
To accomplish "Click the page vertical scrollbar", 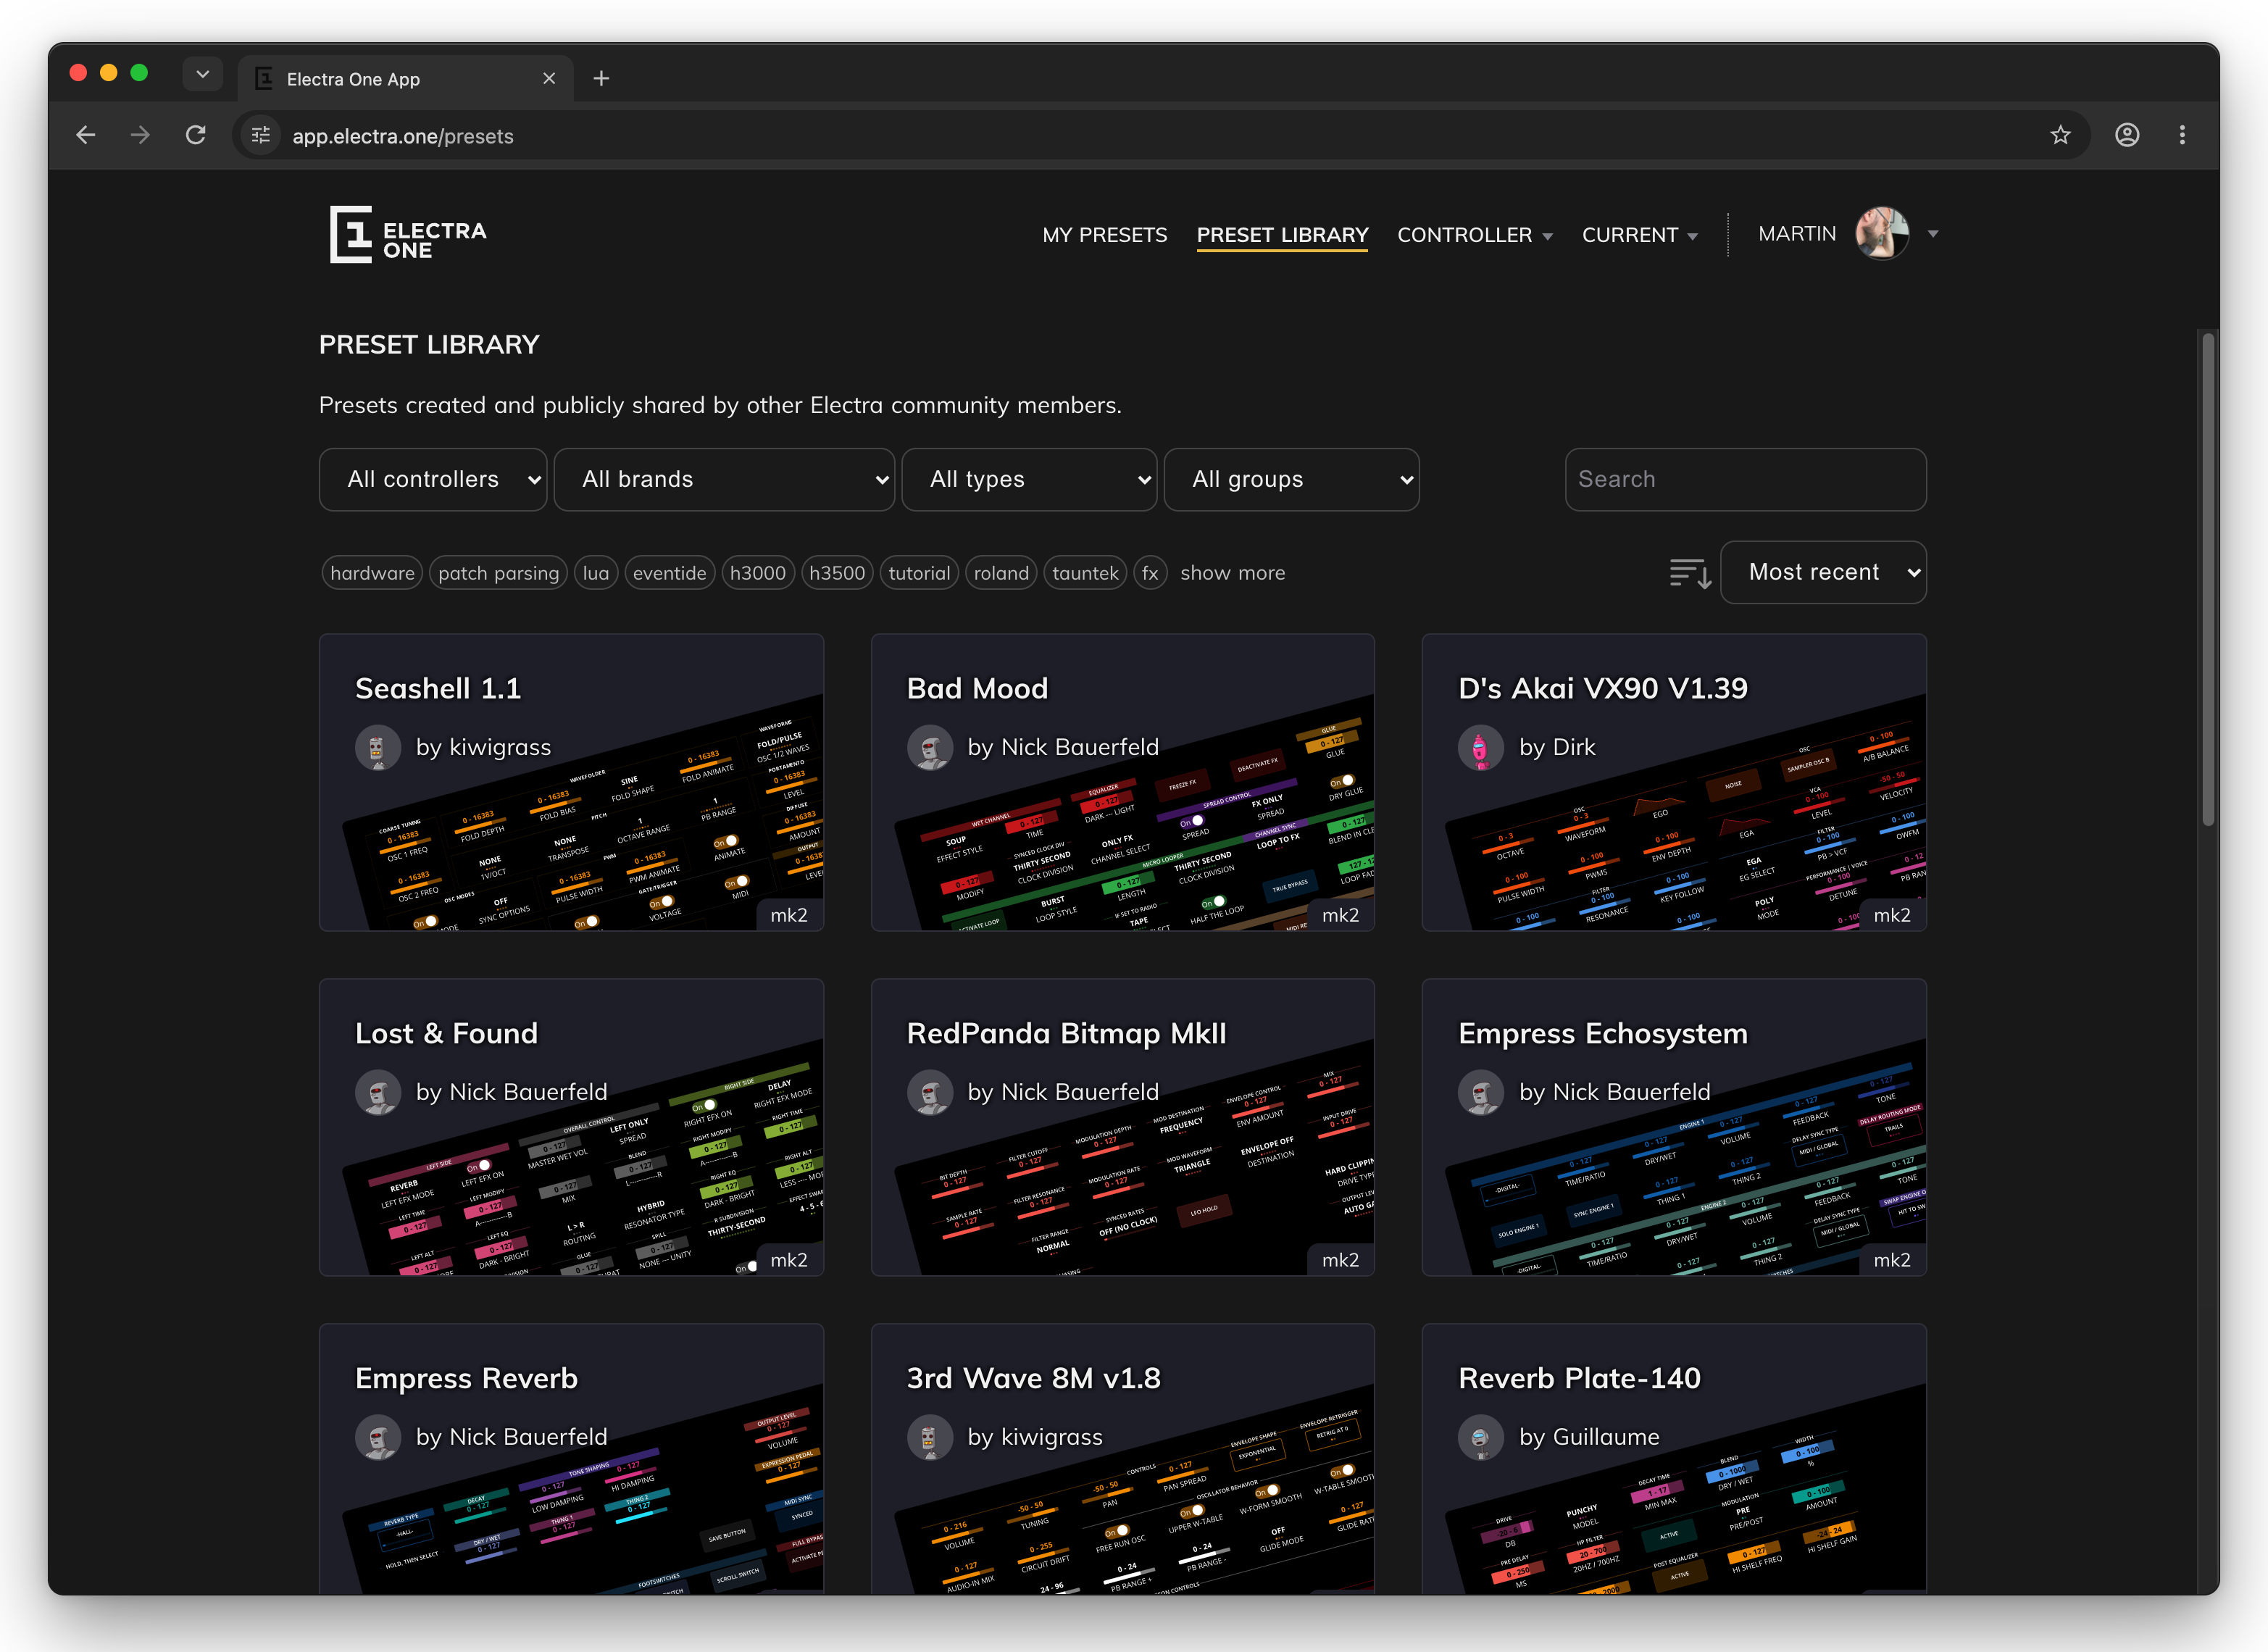I will coord(2208,580).
